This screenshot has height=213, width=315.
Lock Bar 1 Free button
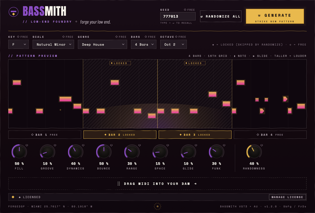[45, 135]
